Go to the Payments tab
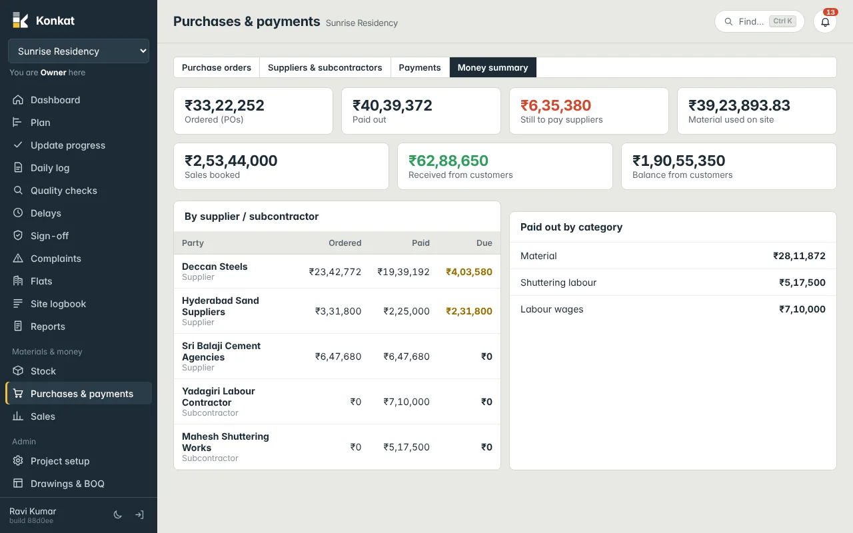This screenshot has width=853, height=533. click(420, 67)
